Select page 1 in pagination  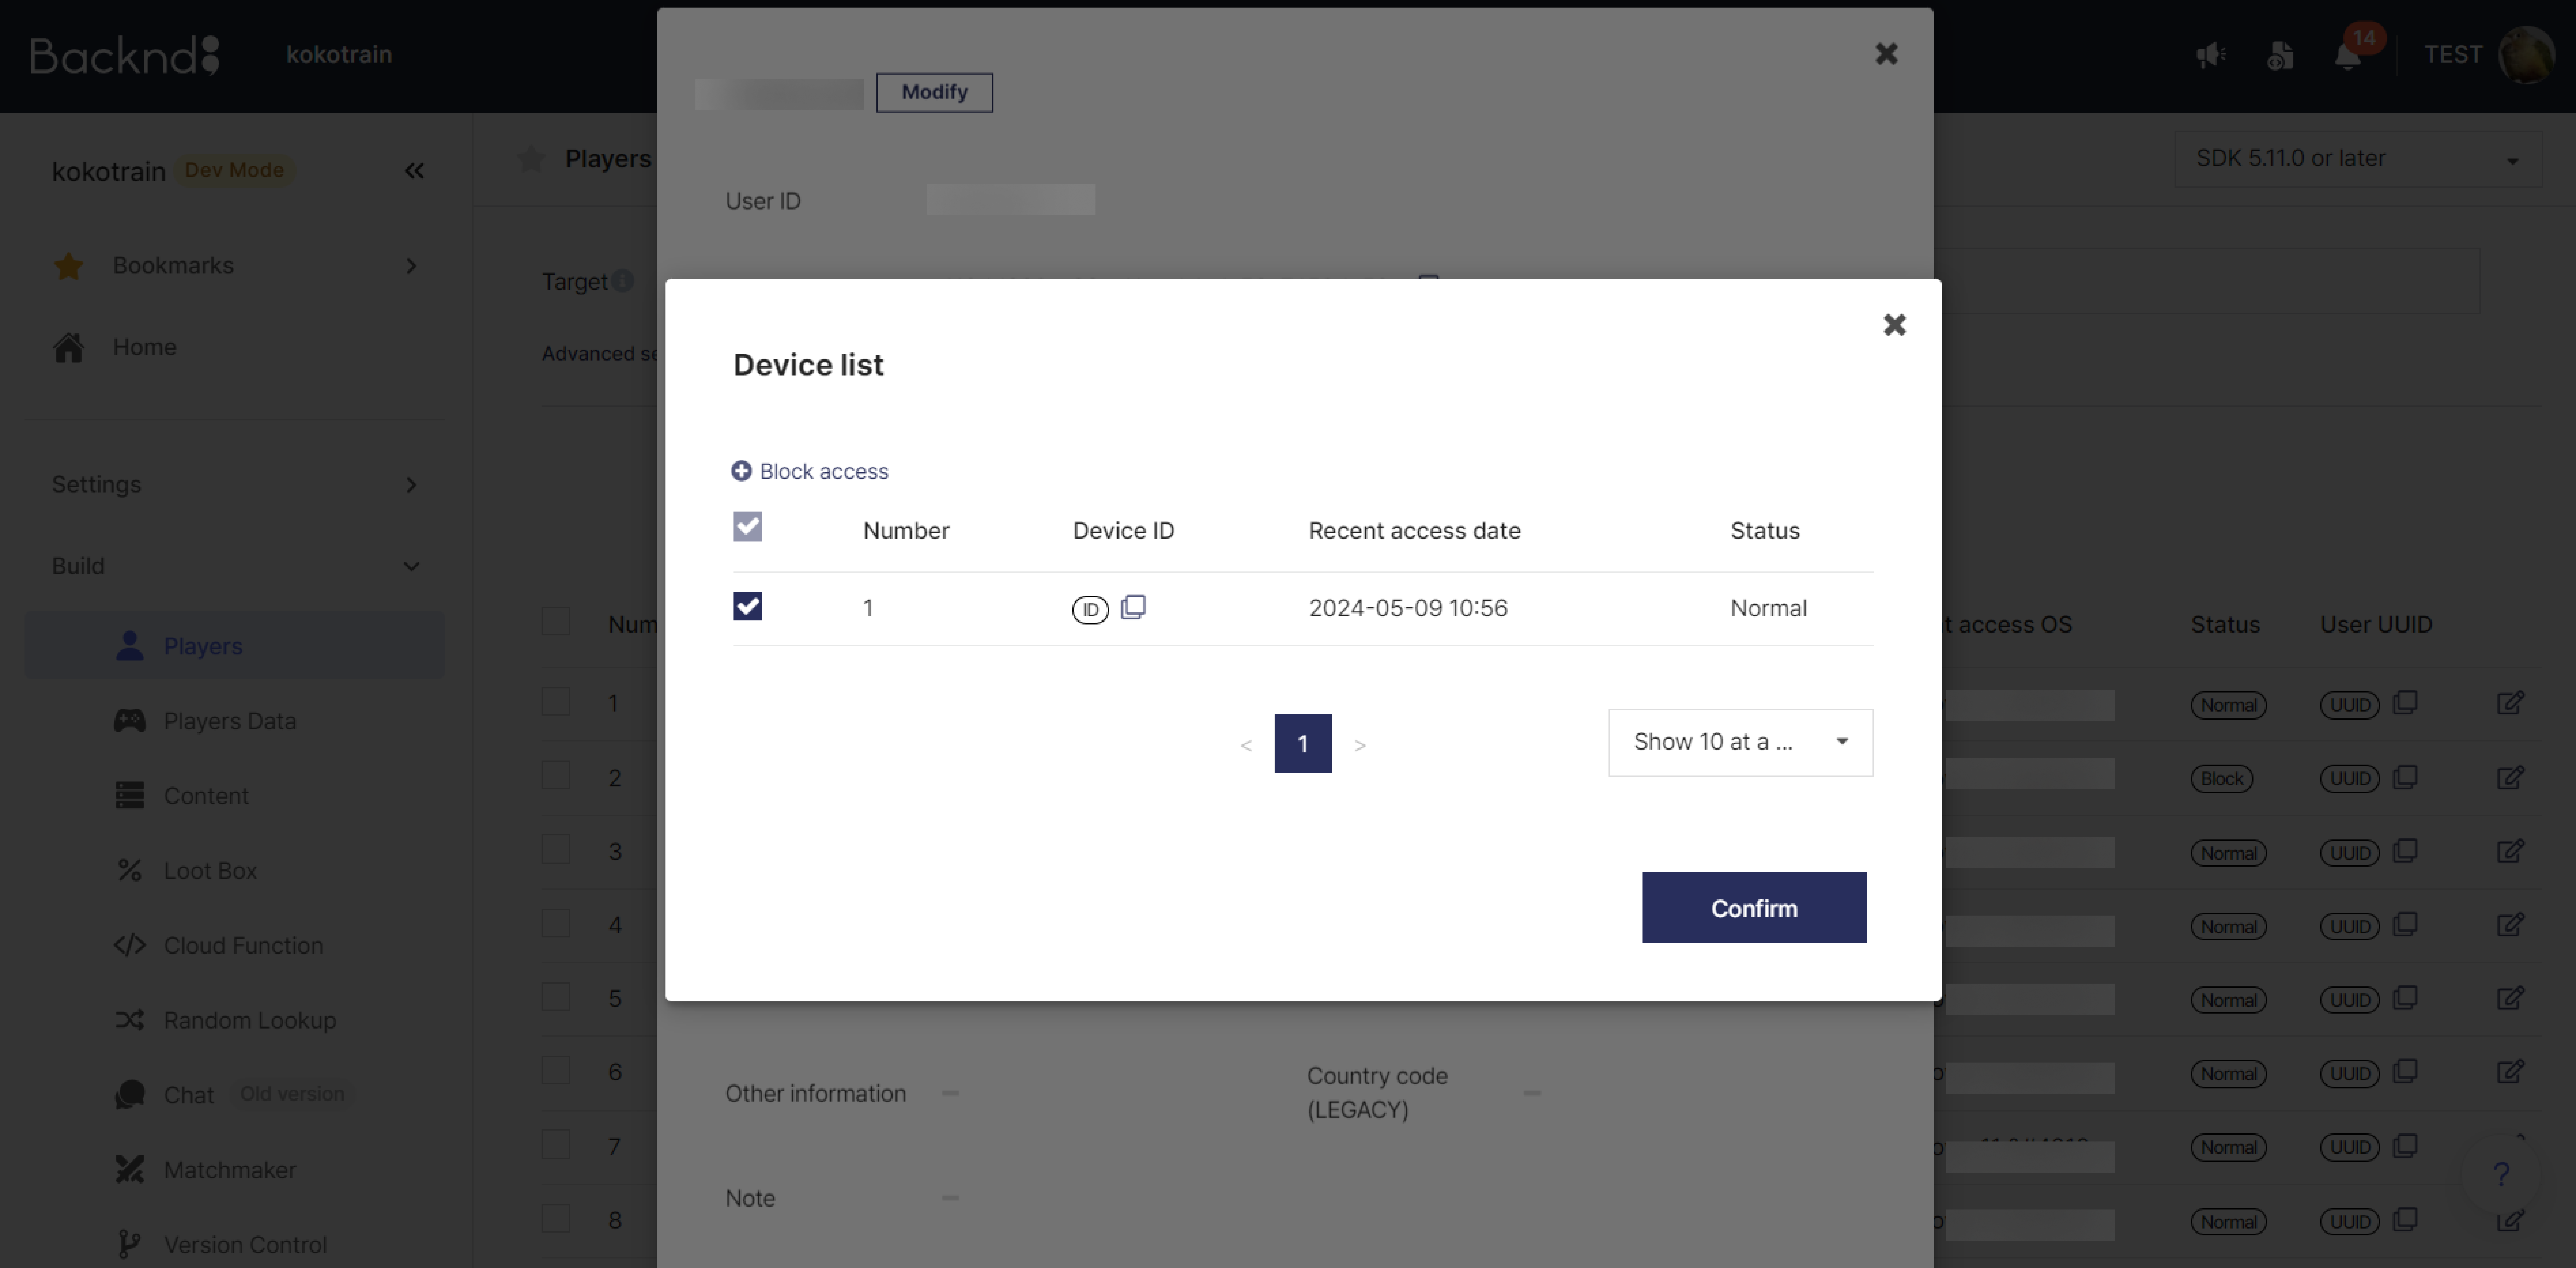(x=1303, y=743)
